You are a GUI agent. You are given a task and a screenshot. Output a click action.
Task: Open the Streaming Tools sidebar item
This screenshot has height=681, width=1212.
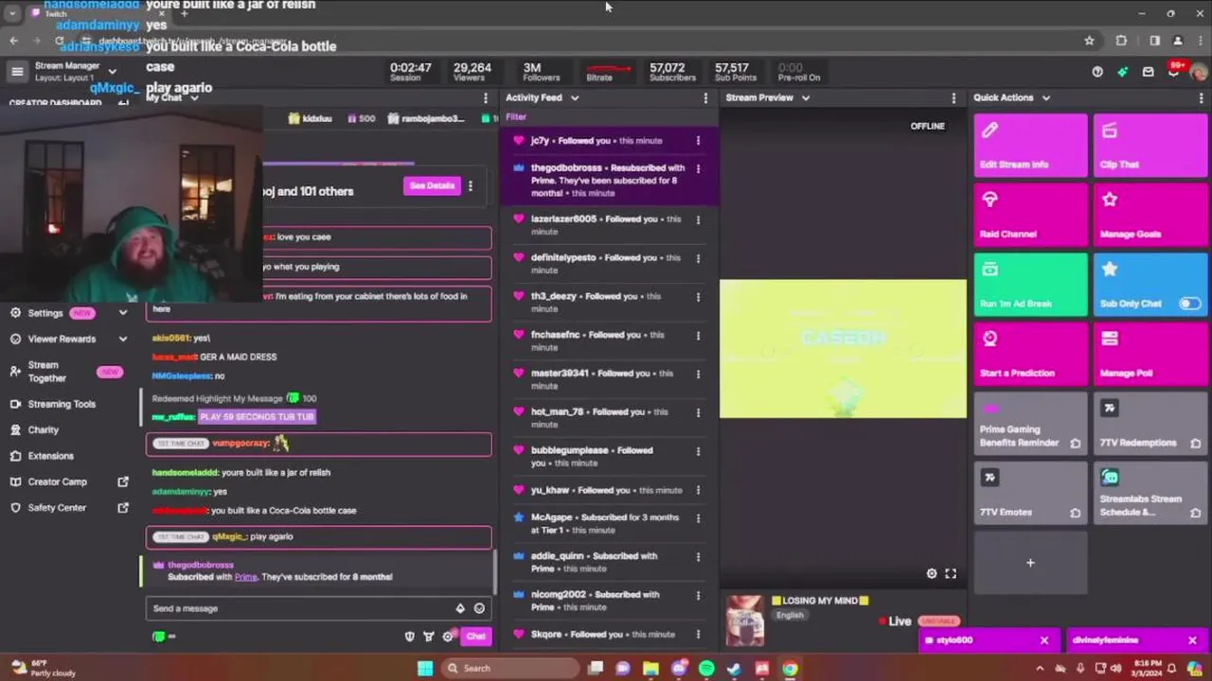pyautogui.click(x=62, y=404)
